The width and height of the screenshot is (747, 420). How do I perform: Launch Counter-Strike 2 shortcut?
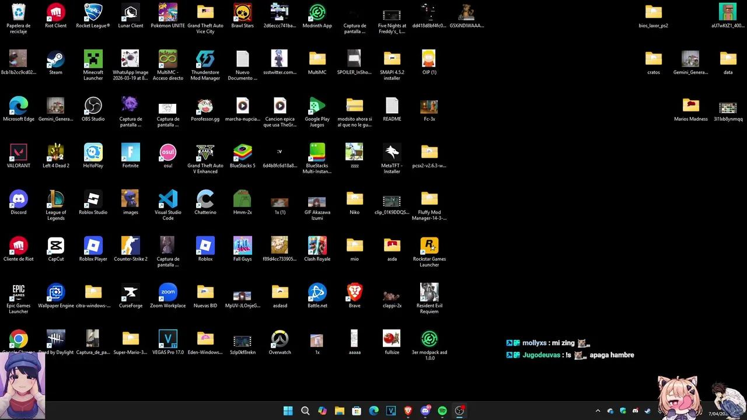(130, 249)
